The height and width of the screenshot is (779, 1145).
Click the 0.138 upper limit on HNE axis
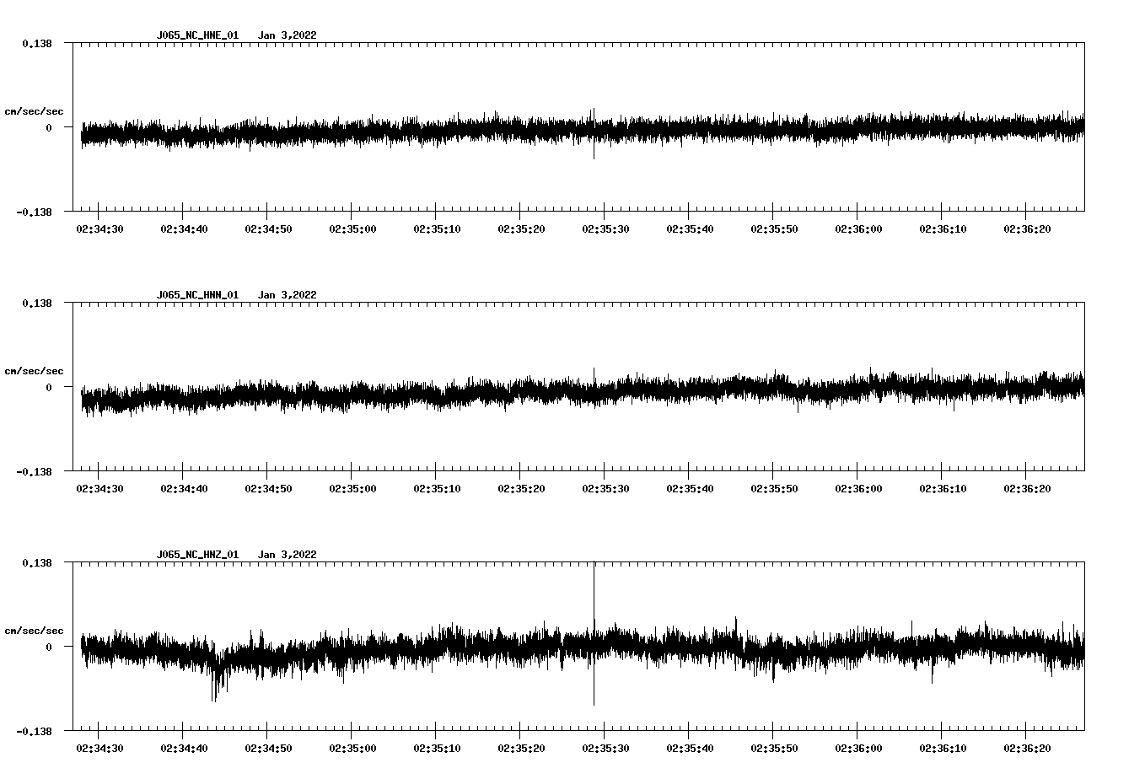(36, 43)
